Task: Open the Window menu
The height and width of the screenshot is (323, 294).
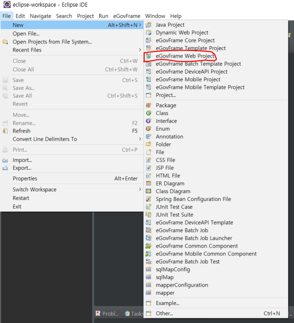Action: pos(155,16)
